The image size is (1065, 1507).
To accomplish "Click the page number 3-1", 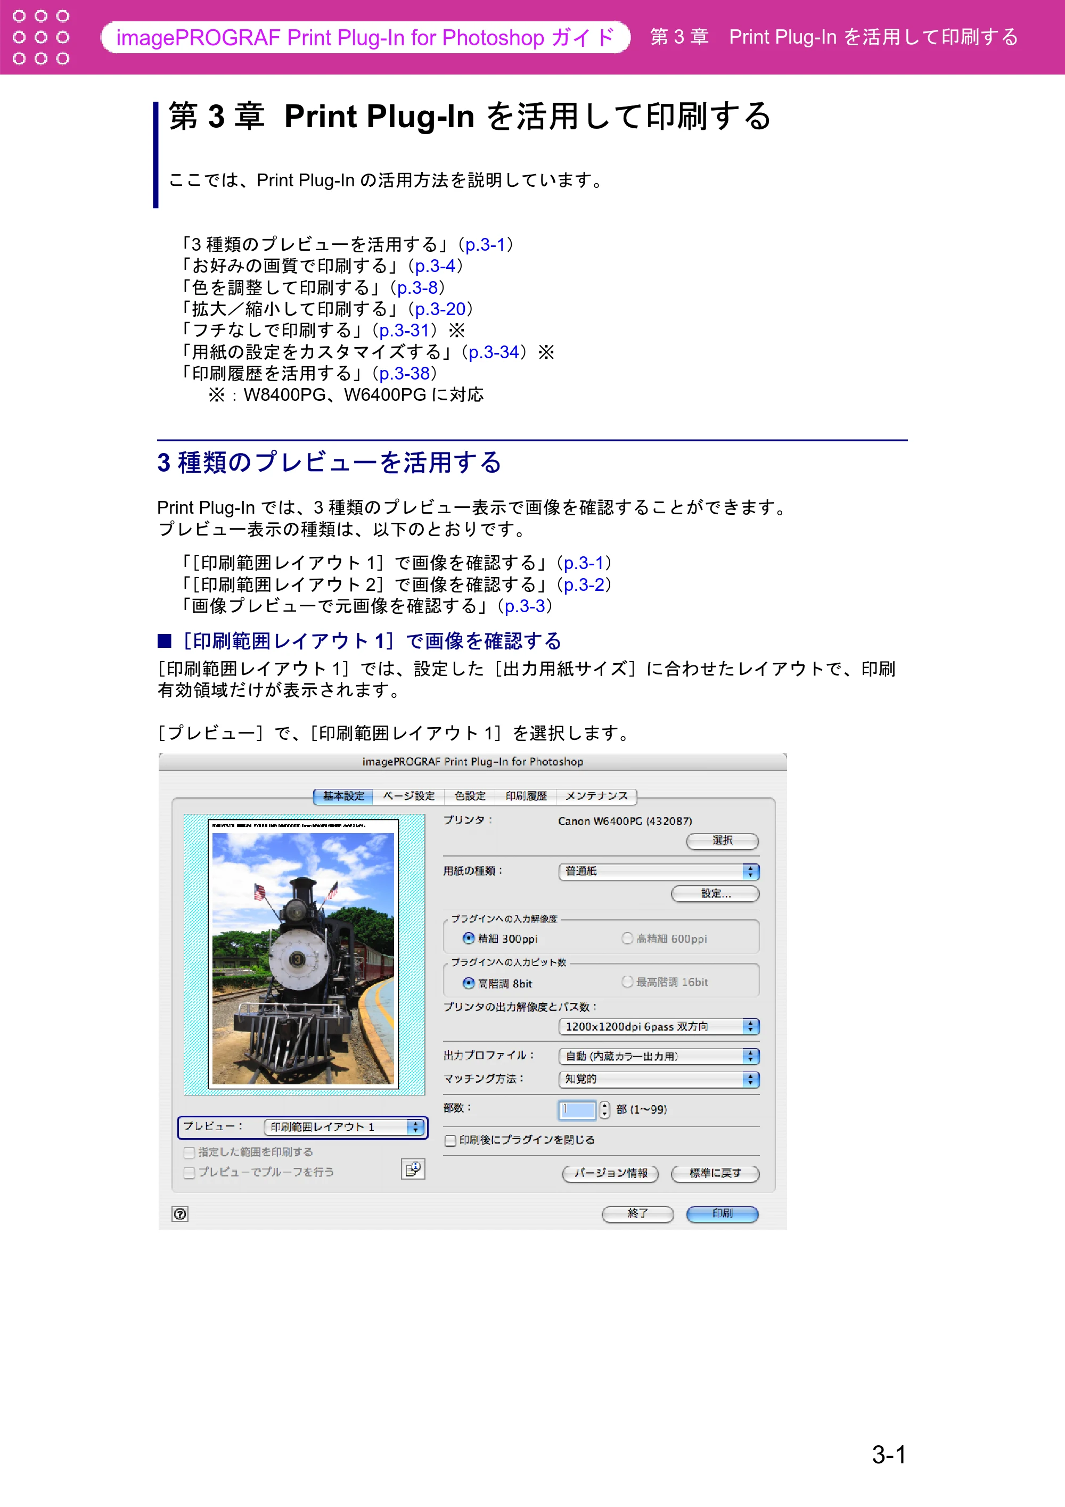I will (889, 1454).
